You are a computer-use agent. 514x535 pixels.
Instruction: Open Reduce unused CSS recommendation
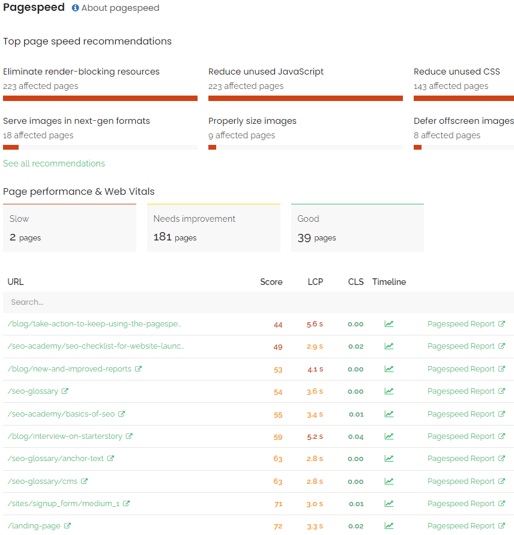pos(457,72)
